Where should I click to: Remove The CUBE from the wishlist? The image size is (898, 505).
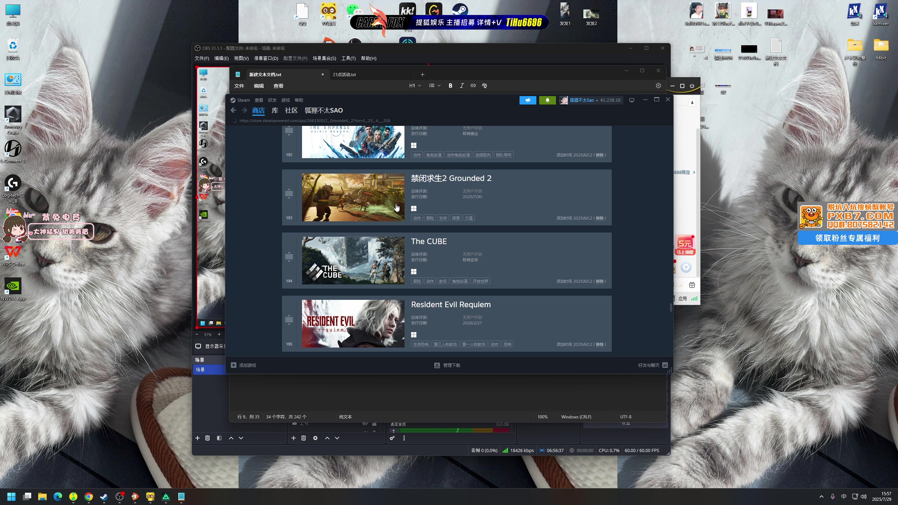pos(599,281)
